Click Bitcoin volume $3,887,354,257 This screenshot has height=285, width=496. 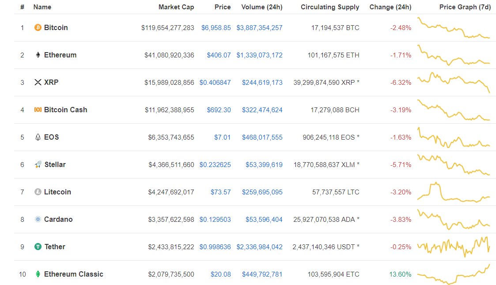coord(259,28)
